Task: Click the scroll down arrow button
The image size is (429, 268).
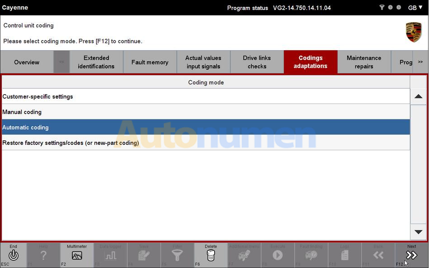Action: click(418, 232)
